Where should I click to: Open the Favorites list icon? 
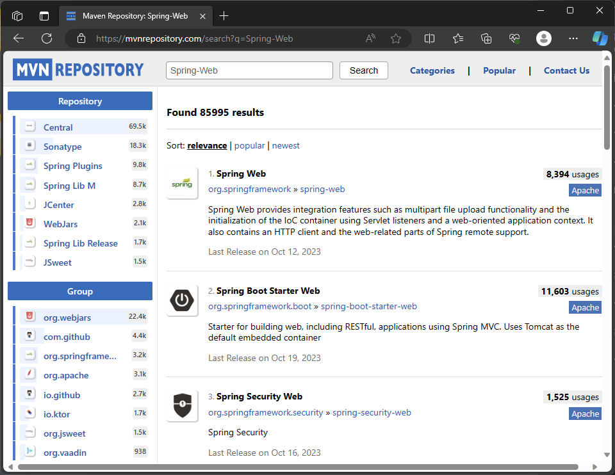(x=457, y=38)
